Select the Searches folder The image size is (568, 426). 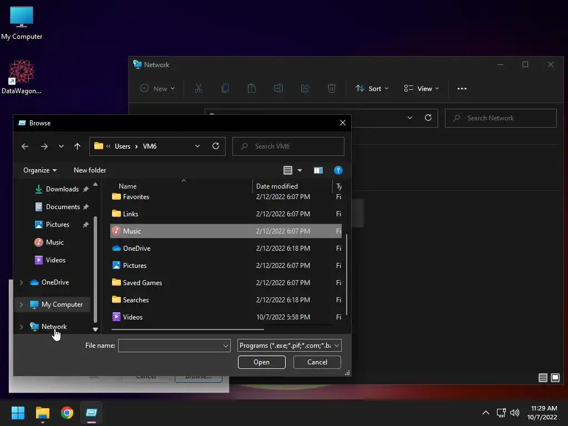pyautogui.click(x=226, y=300)
